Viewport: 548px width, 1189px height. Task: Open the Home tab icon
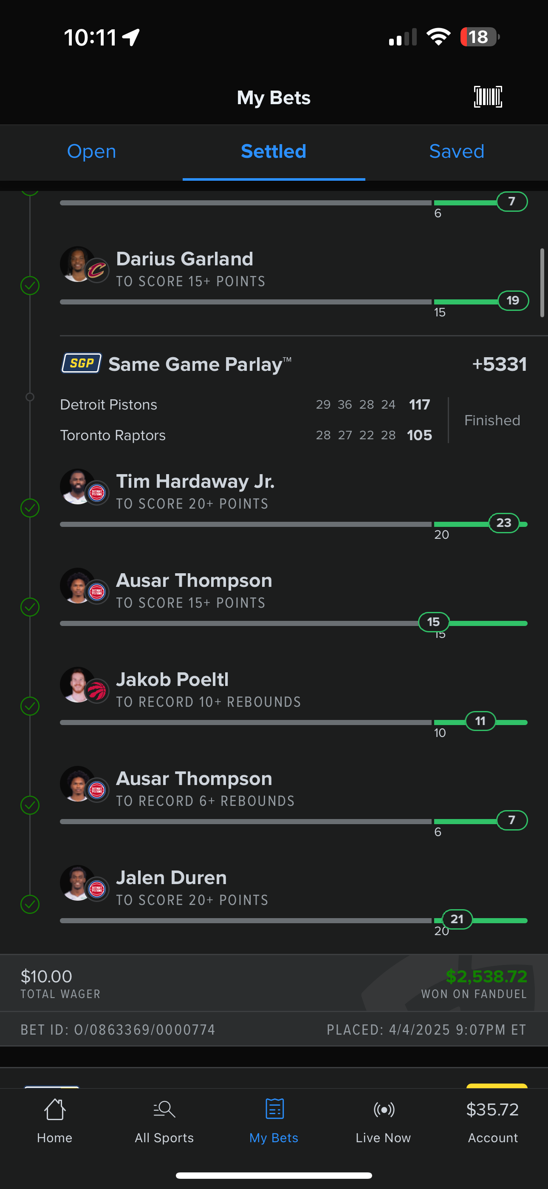pos(54,1109)
